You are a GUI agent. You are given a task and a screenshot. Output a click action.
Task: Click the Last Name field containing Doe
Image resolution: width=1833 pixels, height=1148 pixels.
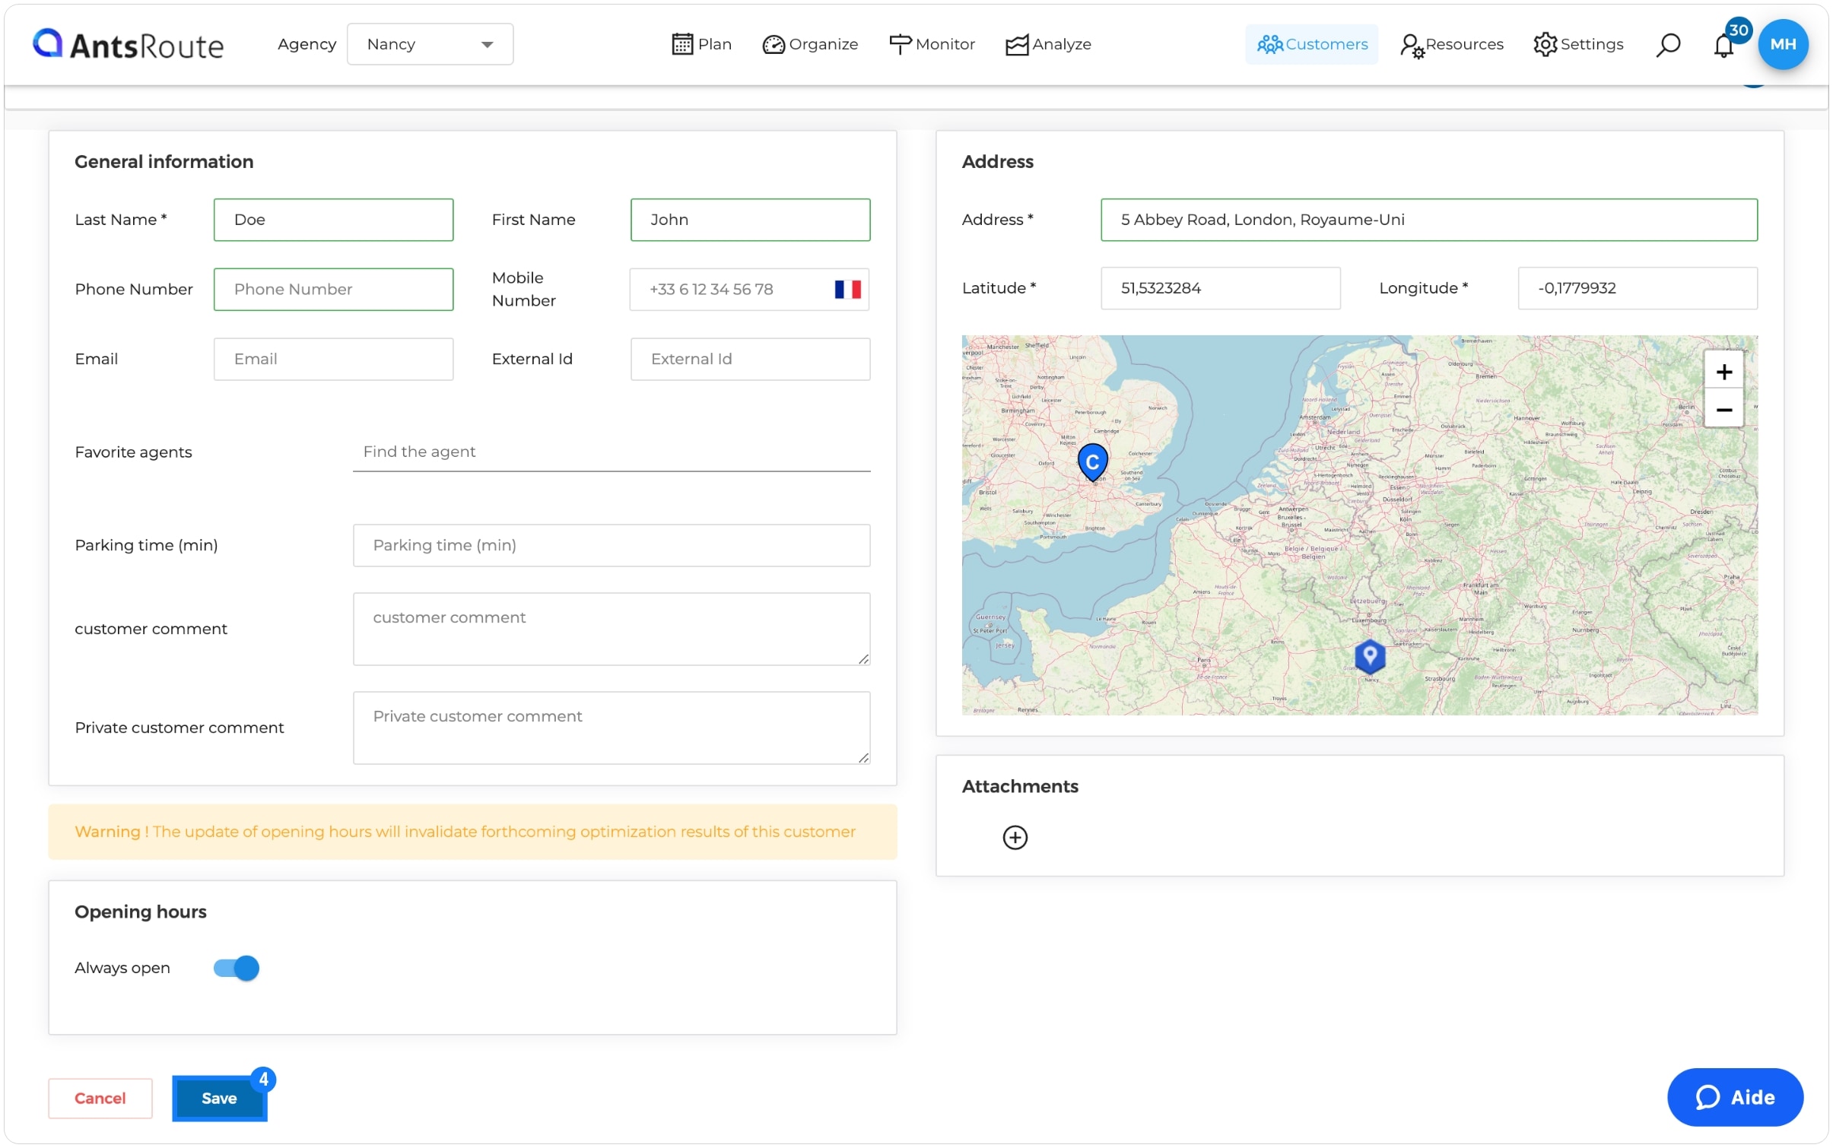(333, 220)
